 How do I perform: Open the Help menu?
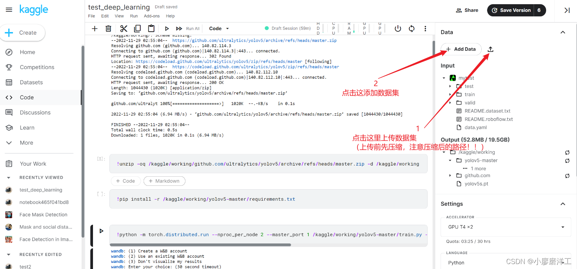coord(170,16)
